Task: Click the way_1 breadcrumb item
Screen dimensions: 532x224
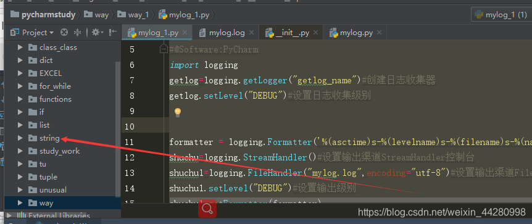Action: tap(133, 15)
